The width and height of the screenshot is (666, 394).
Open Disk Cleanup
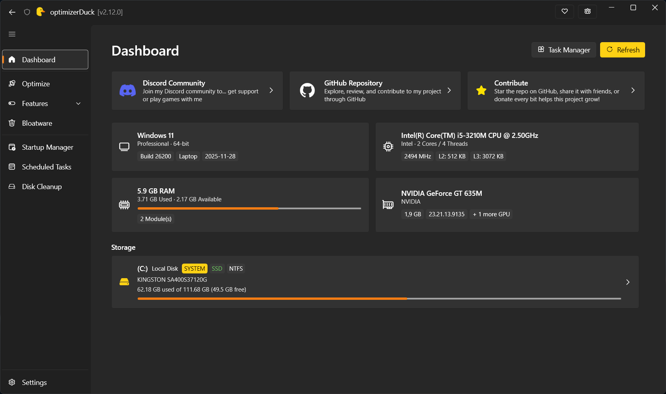coord(45,186)
